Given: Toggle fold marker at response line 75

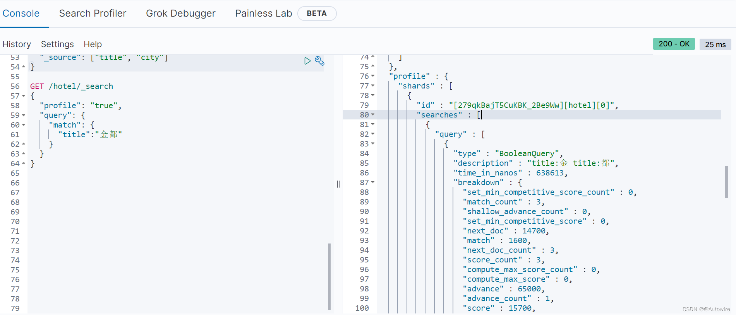Looking at the screenshot, I should point(373,66).
